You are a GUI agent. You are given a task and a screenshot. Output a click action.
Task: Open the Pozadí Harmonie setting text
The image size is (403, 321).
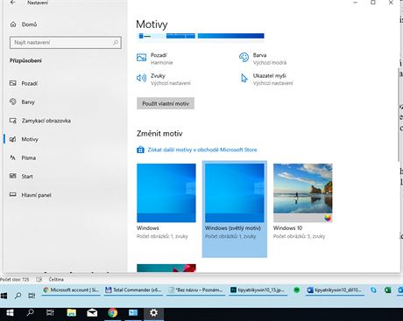[x=162, y=59]
